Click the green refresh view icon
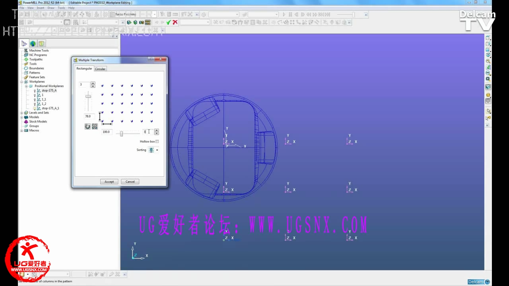 click(488, 68)
